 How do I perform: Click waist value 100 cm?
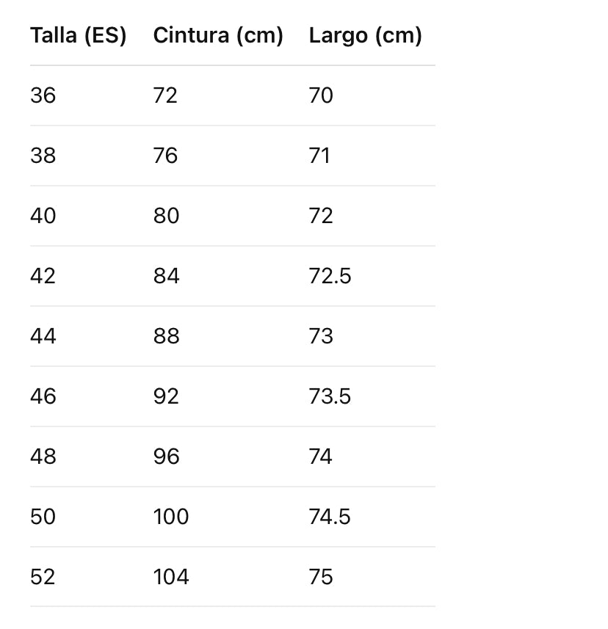(x=171, y=517)
